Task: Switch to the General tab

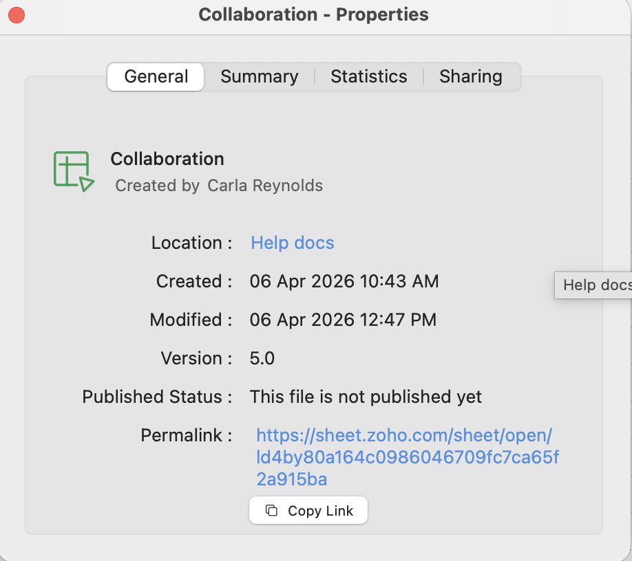Action: pyautogui.click(x=156, y=76)
